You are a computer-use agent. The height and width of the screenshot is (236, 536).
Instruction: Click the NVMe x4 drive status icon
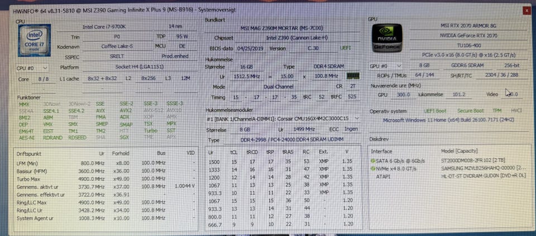click(372, 169)
